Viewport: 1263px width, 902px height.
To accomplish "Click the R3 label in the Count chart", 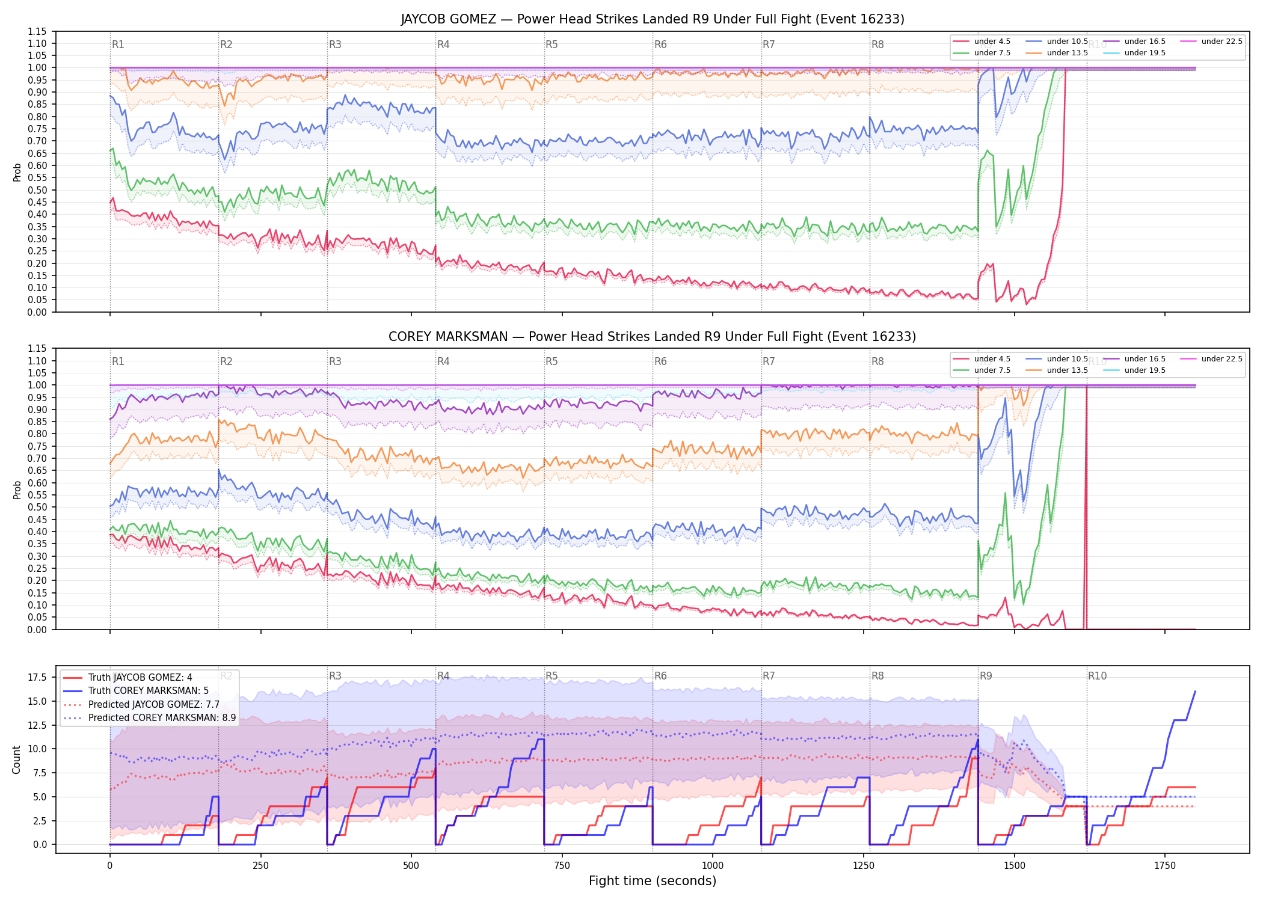I will point(335,676).
